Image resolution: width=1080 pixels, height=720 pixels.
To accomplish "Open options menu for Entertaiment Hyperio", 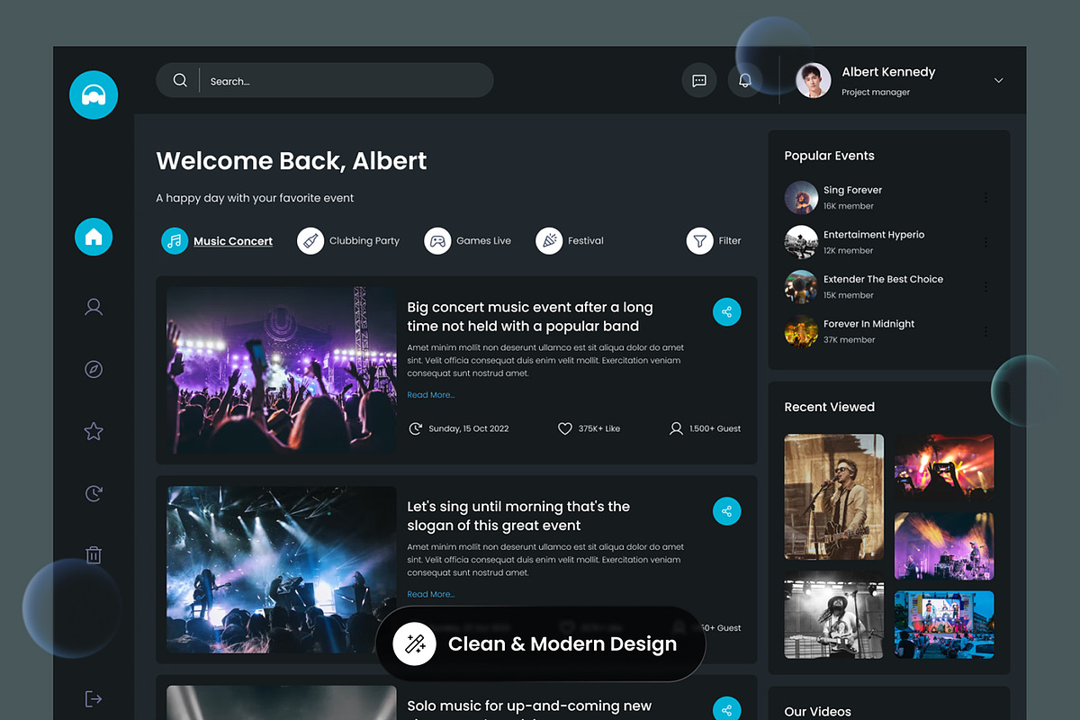I will [985, 242].
